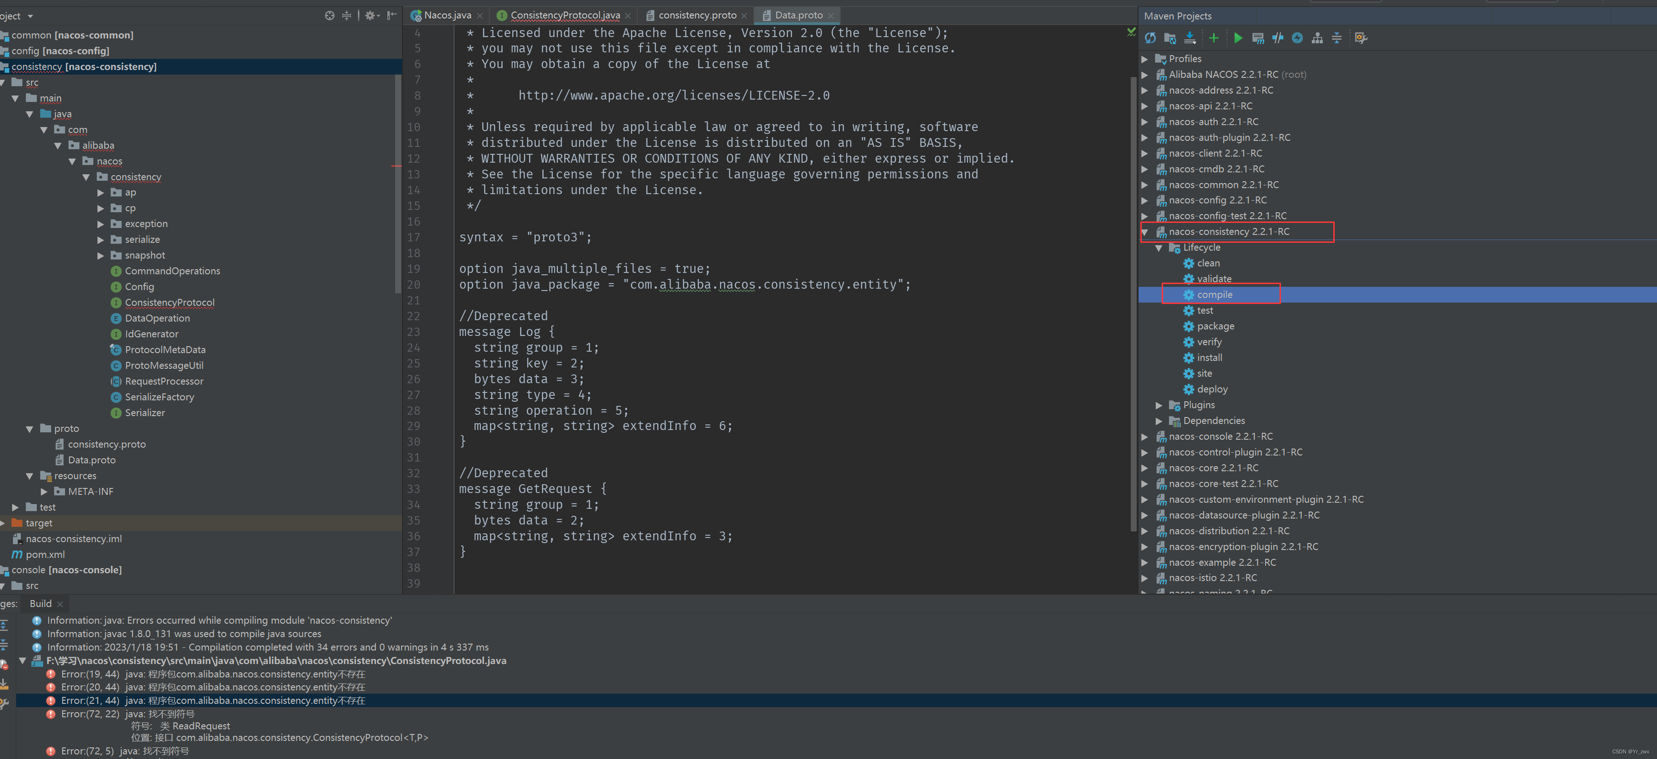Image resolution: width=1657 pixels, height=759 pixels.
Task: Expand the Profiles node
Action: 1145,58
